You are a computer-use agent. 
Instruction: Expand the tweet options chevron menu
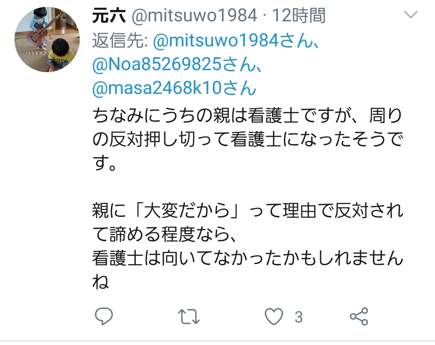click(x=411, y=15)
